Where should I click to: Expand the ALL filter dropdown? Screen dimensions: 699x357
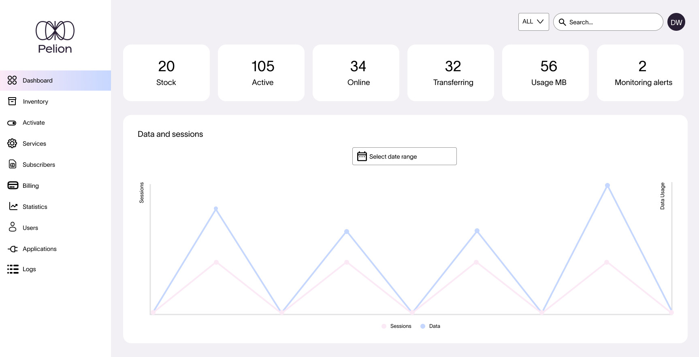pyautogui.click(x=533, y=22)
